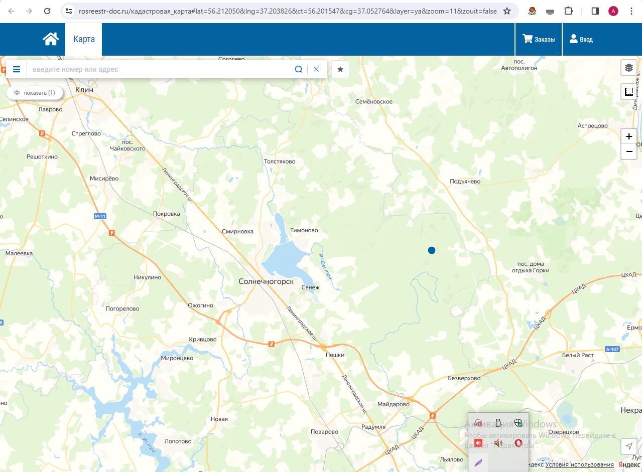
Task: Click the Подъячево label on map
Action: point(465,181)
